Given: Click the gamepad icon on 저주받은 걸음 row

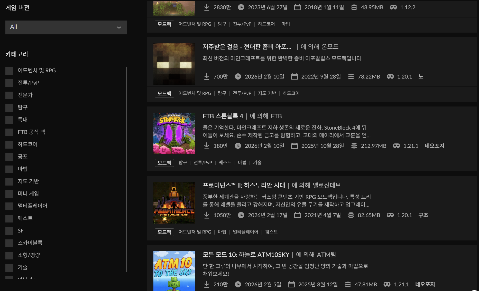Looking at the screenshot, I should [390, 77].
